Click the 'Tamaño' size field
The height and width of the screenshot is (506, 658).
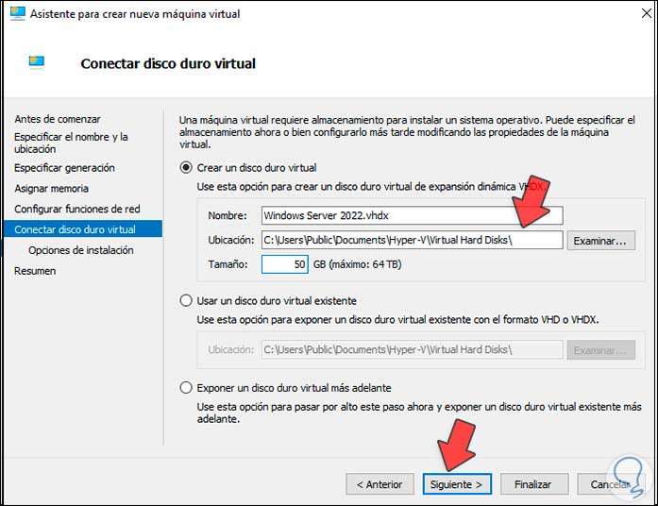285,264
